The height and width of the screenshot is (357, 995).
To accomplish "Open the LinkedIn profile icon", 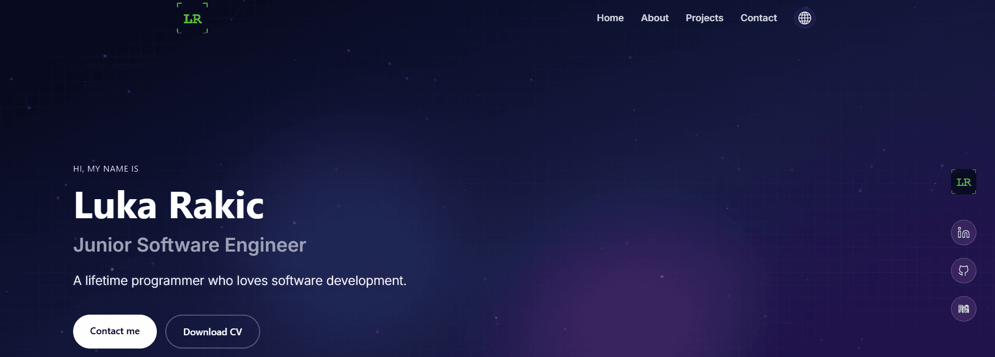I will [963, 233].
